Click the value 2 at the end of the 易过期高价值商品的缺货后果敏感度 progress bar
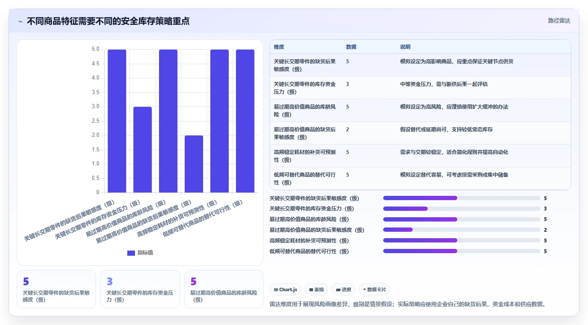This screenshot has height=325, width=588. [545, 230]
